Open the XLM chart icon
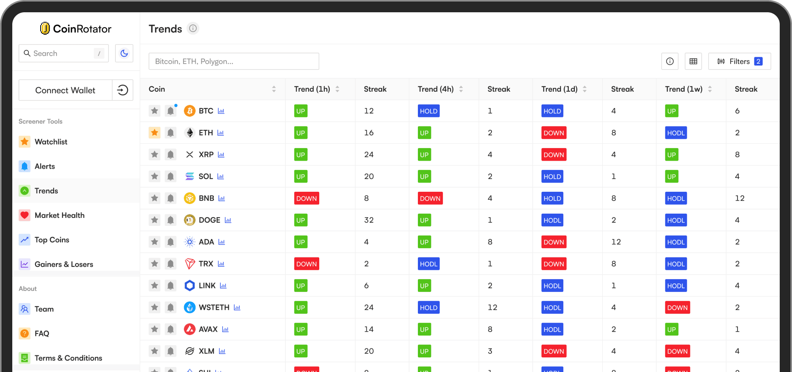Image resolution: width=792 pixels, height=372 pixels. click(x=222, y=351)
